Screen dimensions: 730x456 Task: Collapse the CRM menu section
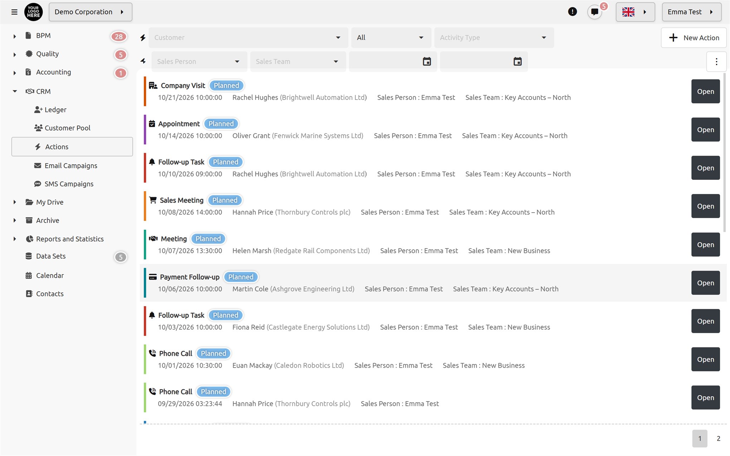pos(15,91)
